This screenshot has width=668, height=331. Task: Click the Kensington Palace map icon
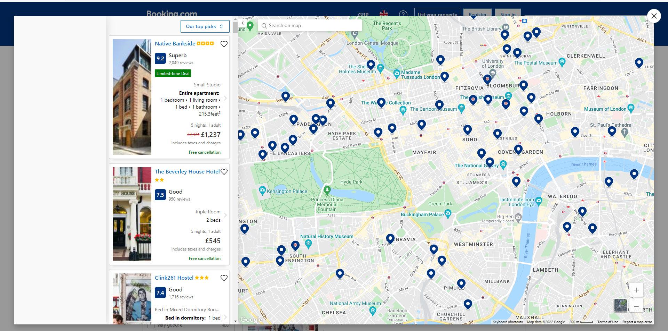[x=262, y=190]
